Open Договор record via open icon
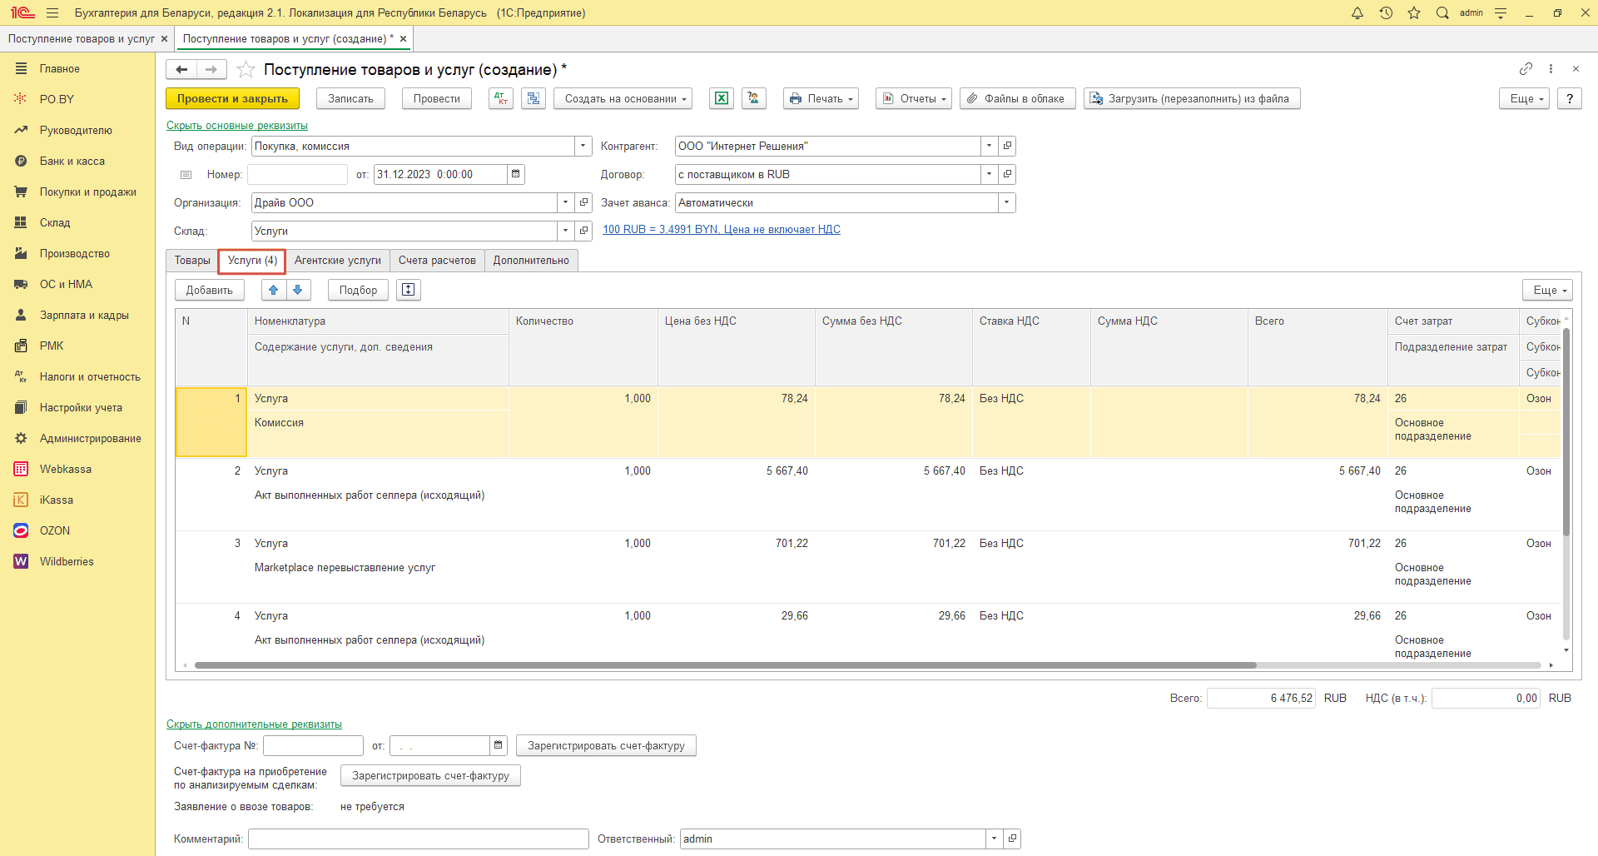1598x856 pixels. click(x=1007, y=174)
